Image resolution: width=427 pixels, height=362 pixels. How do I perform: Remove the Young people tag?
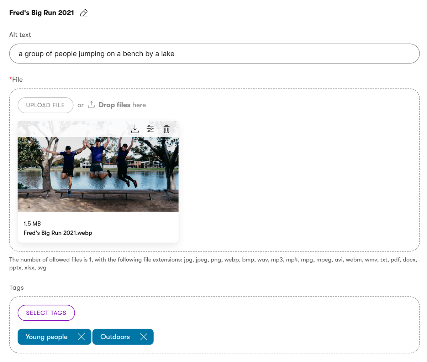[x=81, y=337]
